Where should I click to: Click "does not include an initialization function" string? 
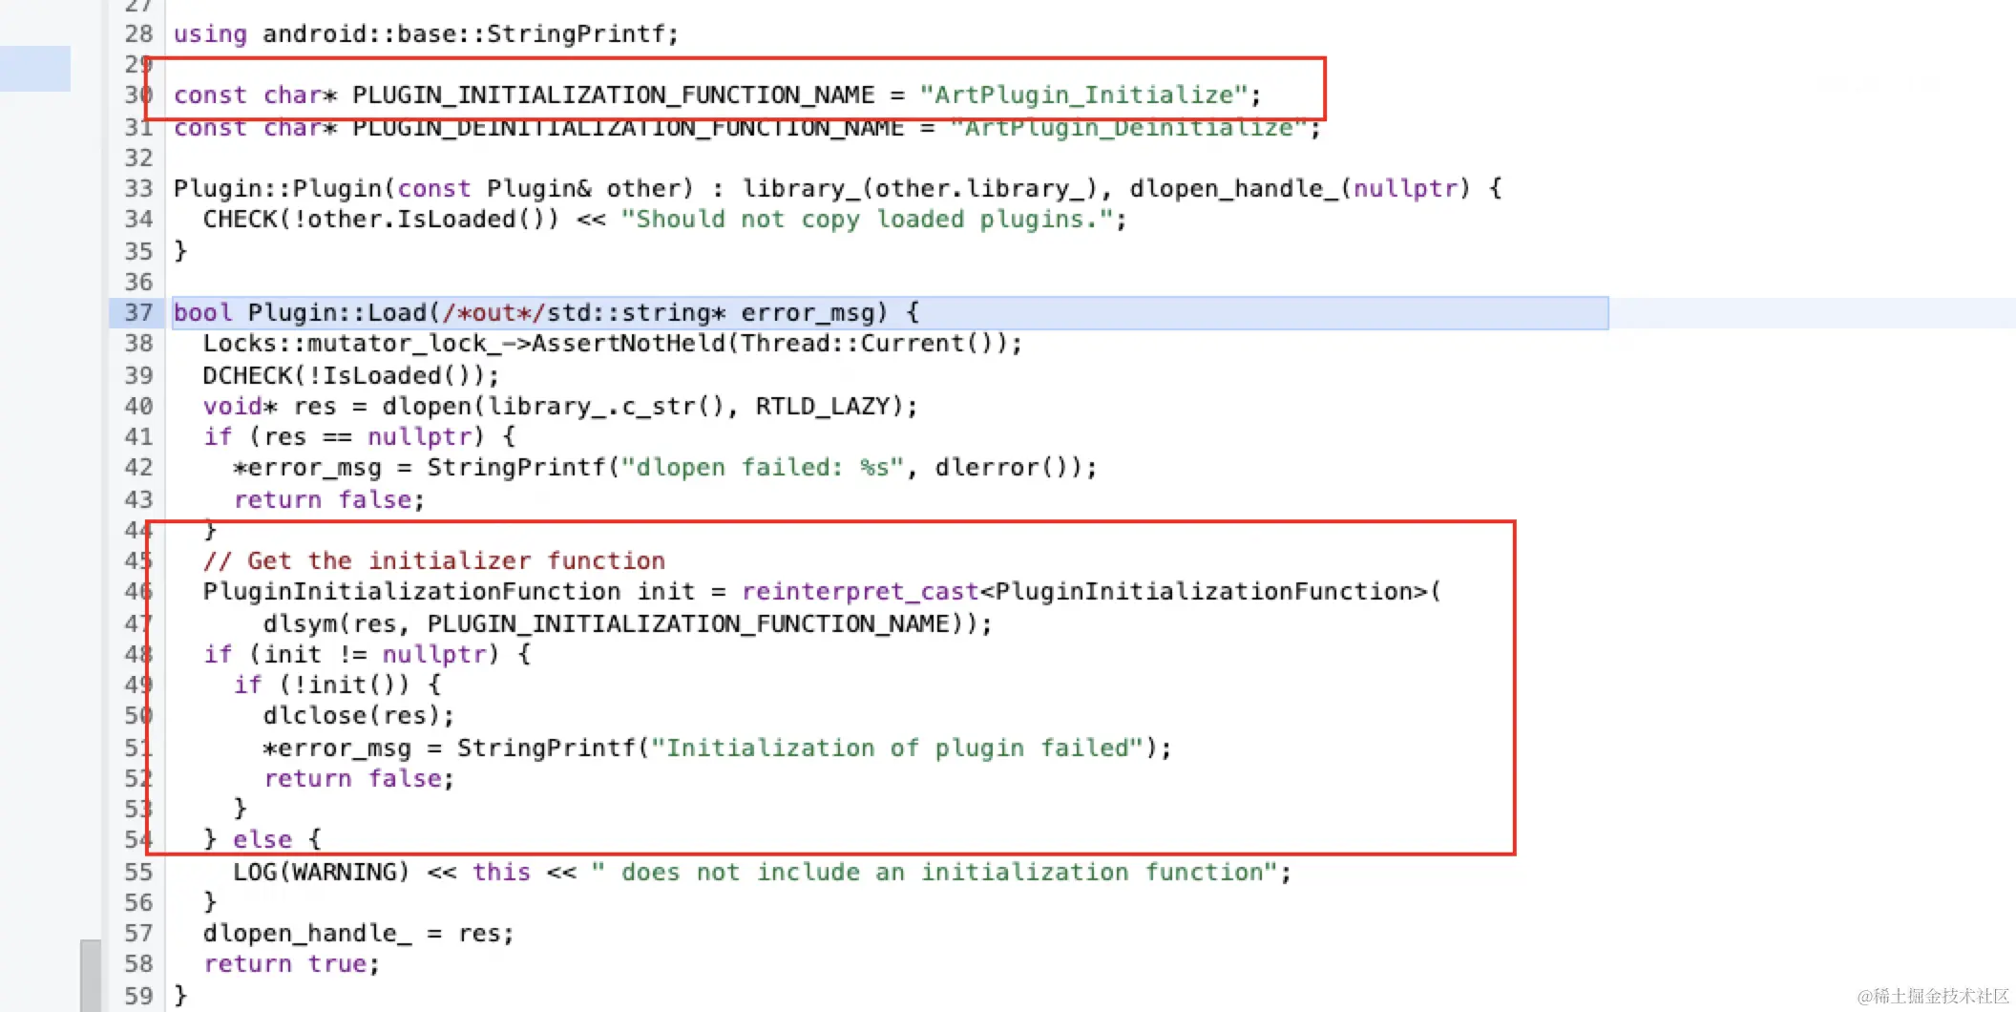click(x=934, y=873)
